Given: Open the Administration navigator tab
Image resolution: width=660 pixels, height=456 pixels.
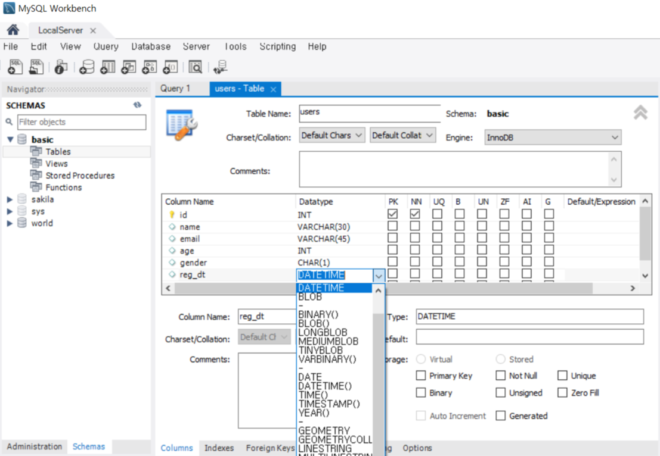Looking at the screenshot, I should click(34, 446).
